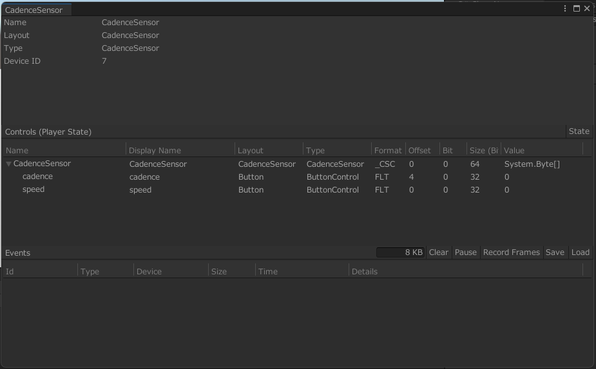Image resolution: width=596 pixels, height=369 pixels.
Task: Click the Size column header in Events
Action: click(x=232, y=271)
